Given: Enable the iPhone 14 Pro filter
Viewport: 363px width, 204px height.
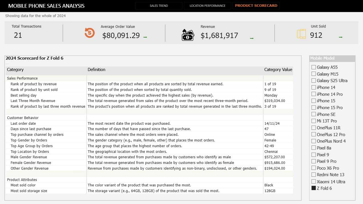Looking at the screenshot, I should 314,94.
